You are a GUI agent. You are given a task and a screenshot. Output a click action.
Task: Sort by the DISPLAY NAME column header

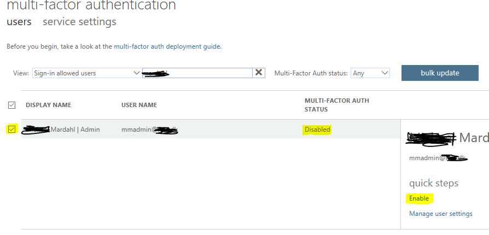point(48,105)
